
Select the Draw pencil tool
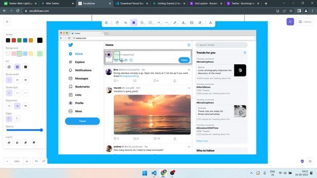(x=175, y=23)
